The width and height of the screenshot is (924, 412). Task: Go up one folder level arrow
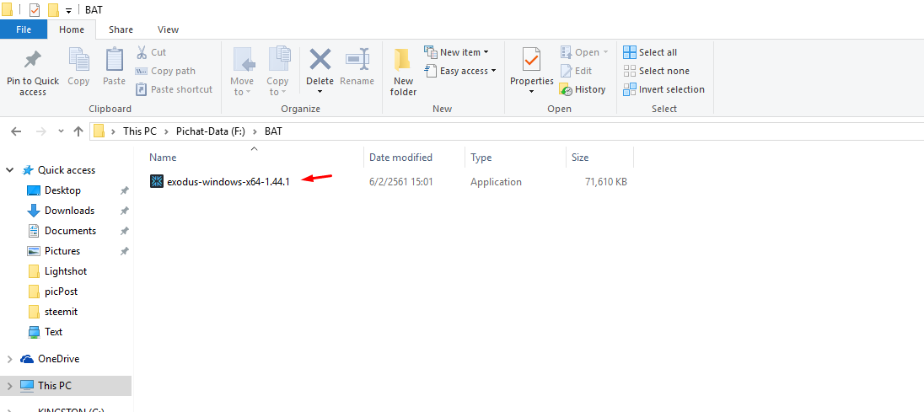point(78,131)
